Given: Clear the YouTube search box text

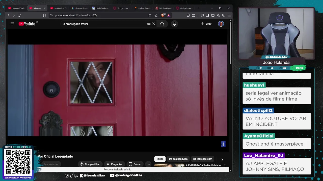Looking at the screenshot, I should pos(153,24).
